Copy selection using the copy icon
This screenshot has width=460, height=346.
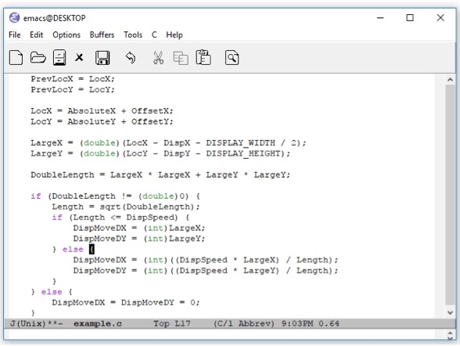point(181,58)
